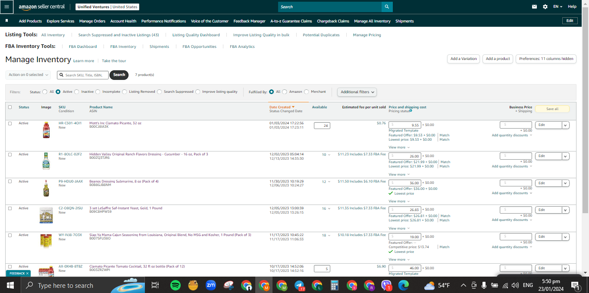589x293 pixels.
Task: Click the microphone tray icon
Action: [484, 285]
